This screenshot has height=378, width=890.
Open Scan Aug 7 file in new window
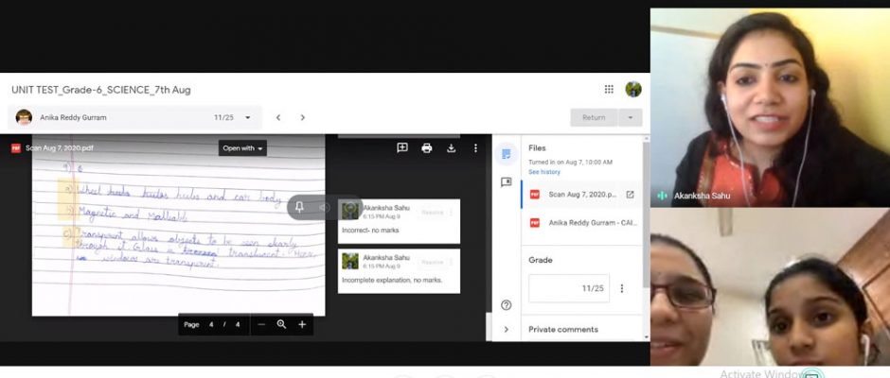click(630, 195)
